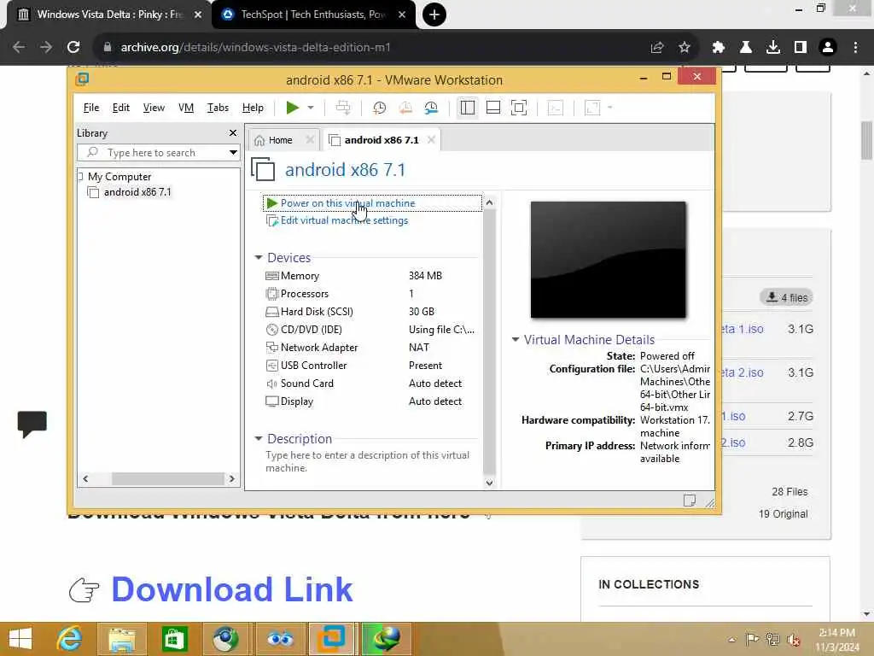Screen dimensions: 874x656
Task: Open the View menu
Action: click(154, 108)
